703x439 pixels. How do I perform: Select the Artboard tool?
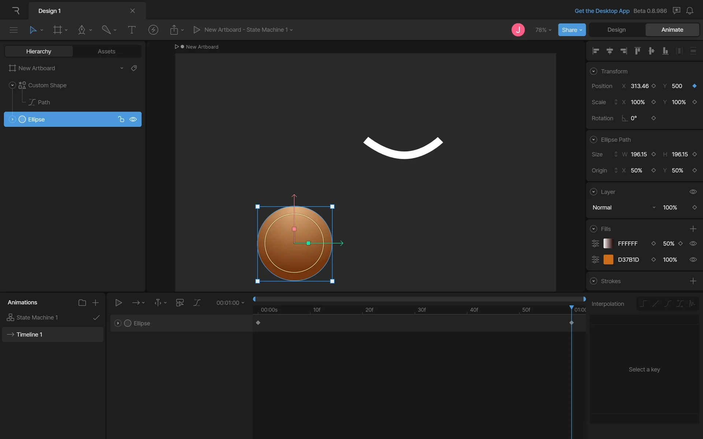tap(57, 30)
